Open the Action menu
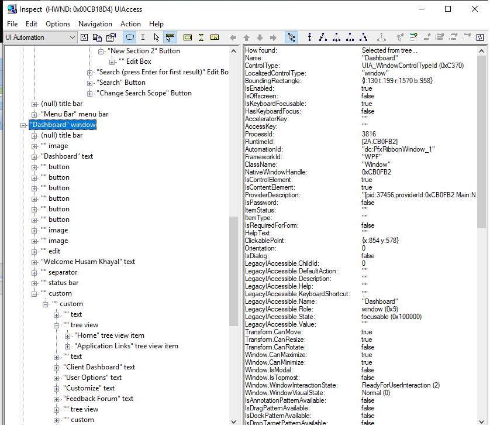Image resolution: width=490 pixels, height=425 pixels. tap(130, 24)
